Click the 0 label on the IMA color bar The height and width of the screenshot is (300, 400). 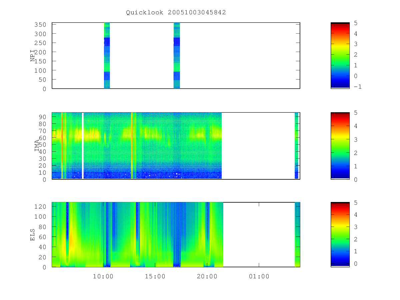(355, 179)
